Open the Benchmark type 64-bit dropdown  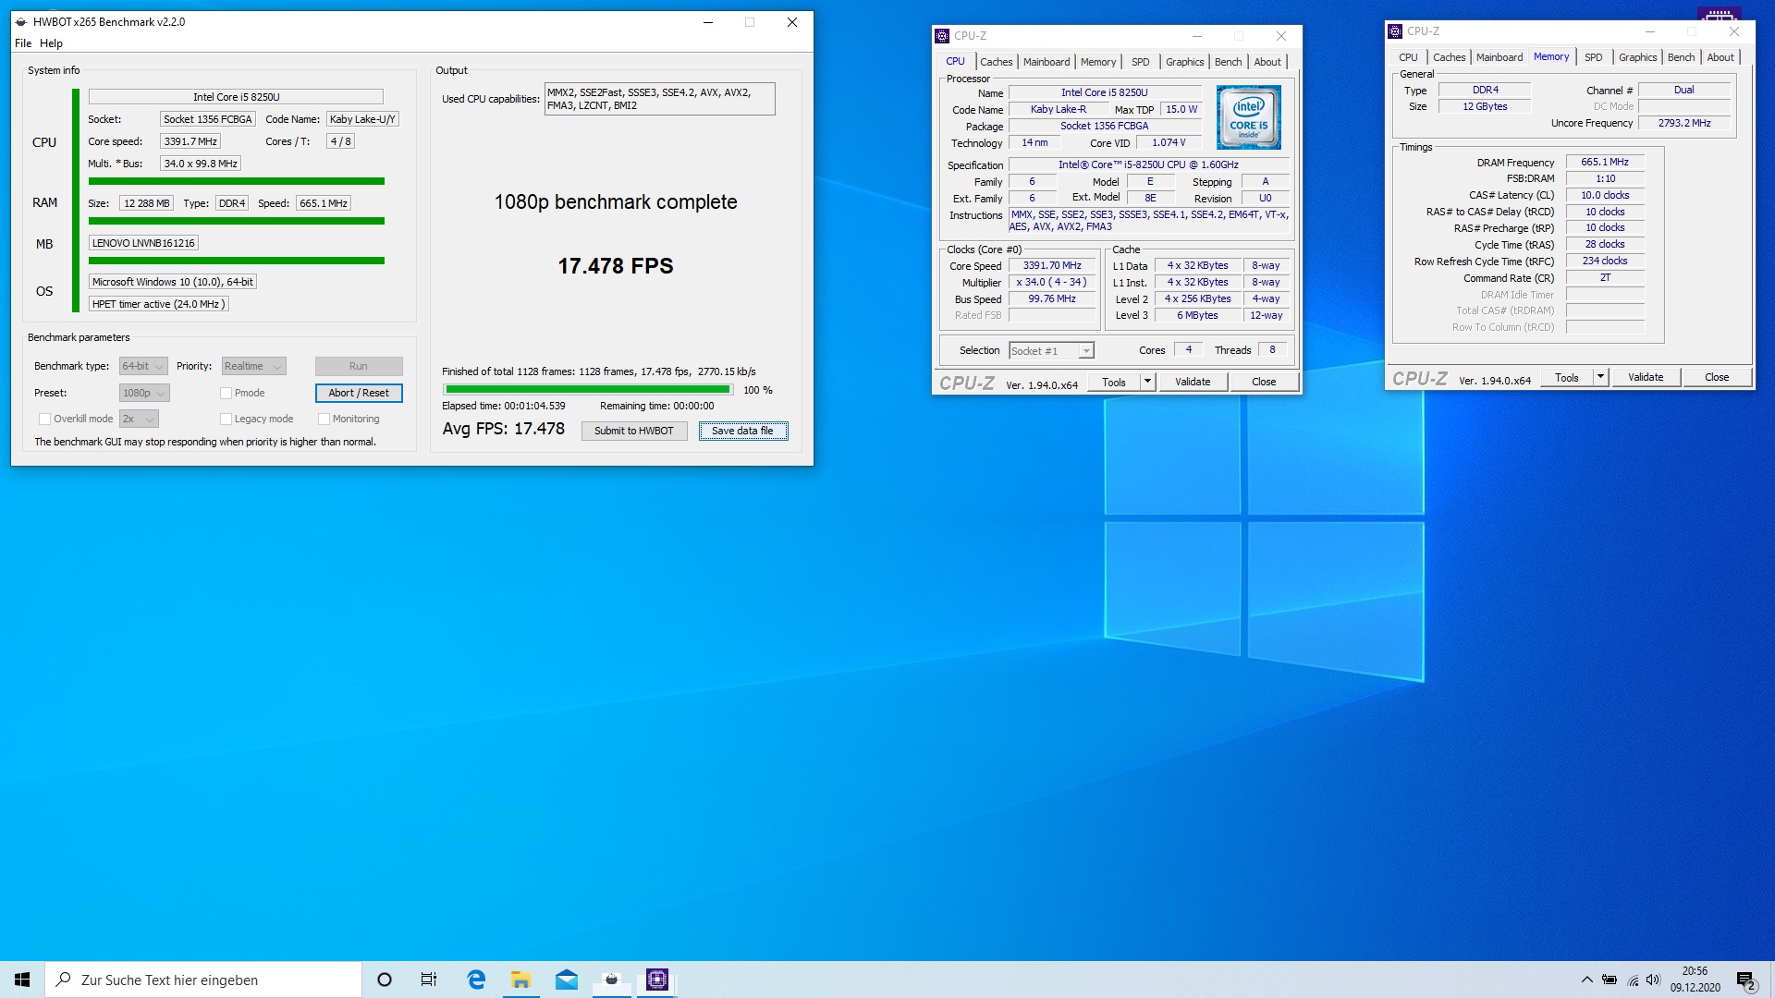click(143, 366)
